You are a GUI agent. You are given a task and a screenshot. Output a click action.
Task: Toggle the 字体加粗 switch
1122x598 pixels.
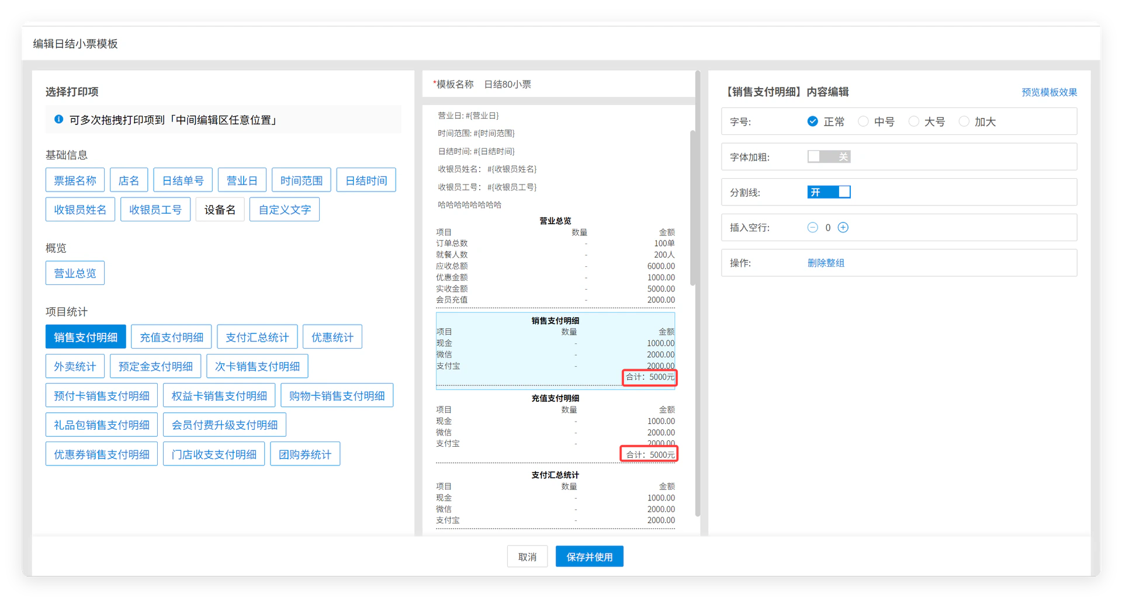point(829,157)
